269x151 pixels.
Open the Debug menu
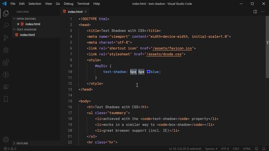point(69,4)
